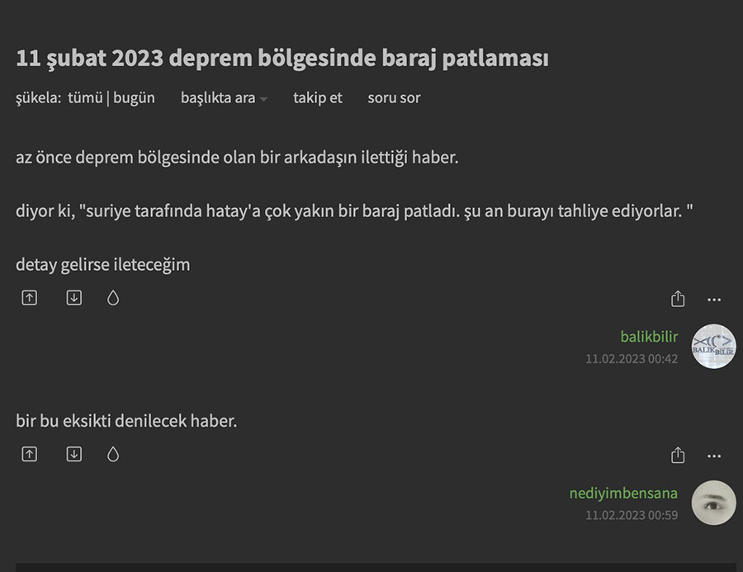Switch to the 'tümü' şükela filter
The image size is (743, 572).
(x=87, y=97)
